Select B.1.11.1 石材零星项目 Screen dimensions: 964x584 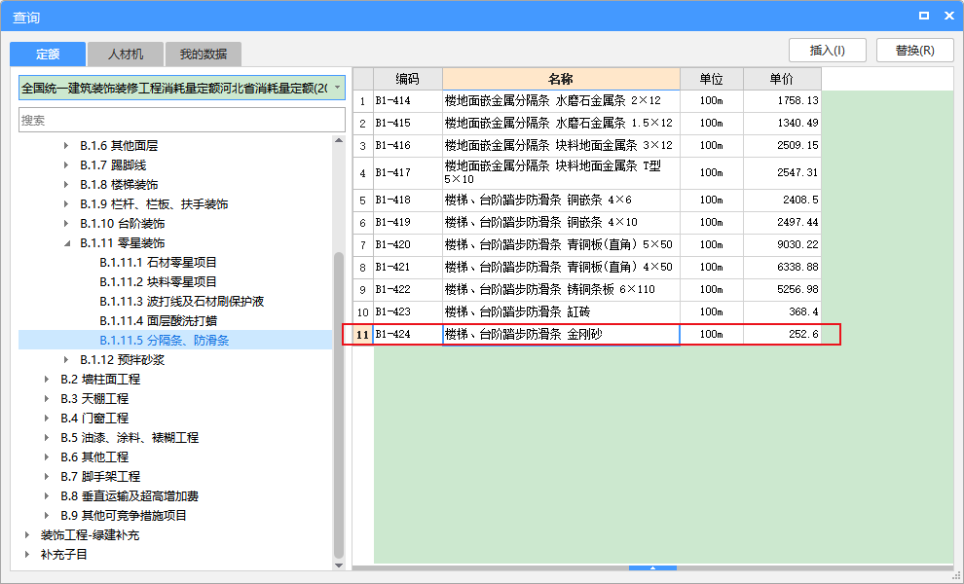coord(158,263)
